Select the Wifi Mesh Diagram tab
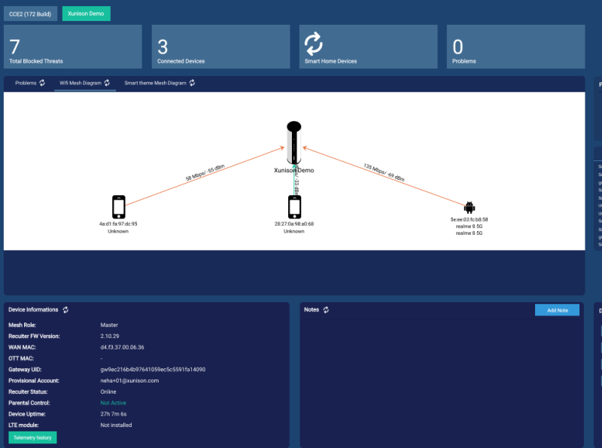This screenshot has width=602, height=448. point(83,84)
